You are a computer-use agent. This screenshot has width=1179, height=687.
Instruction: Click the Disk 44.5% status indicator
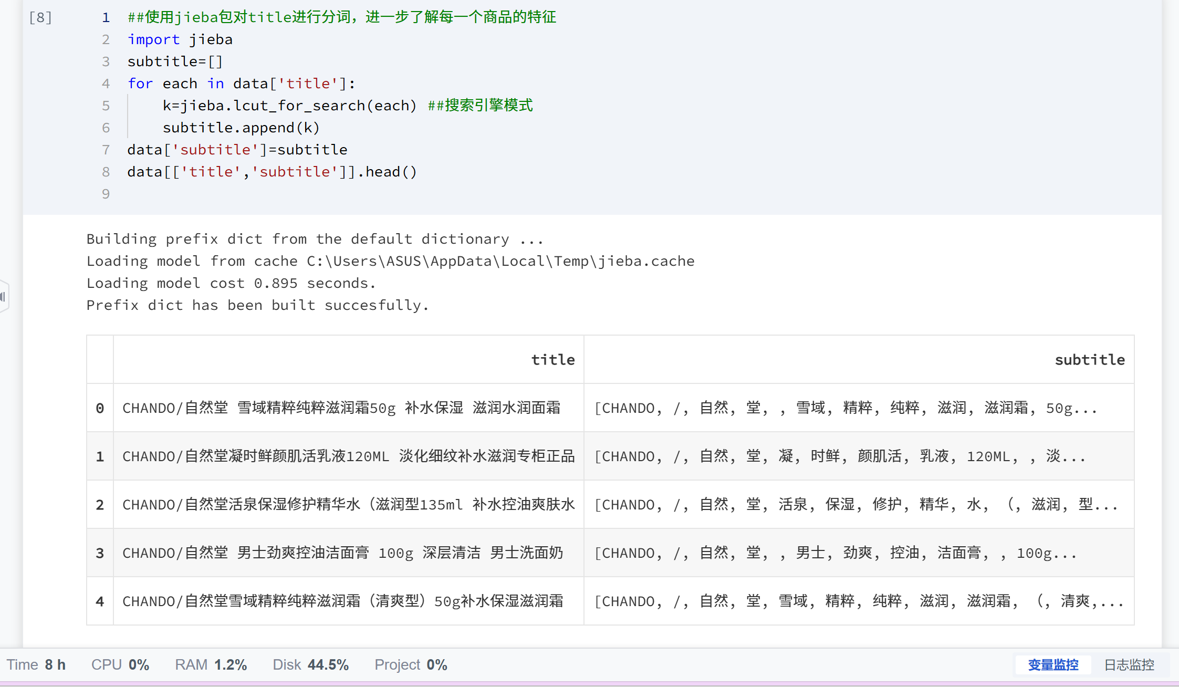pos(310,665)
